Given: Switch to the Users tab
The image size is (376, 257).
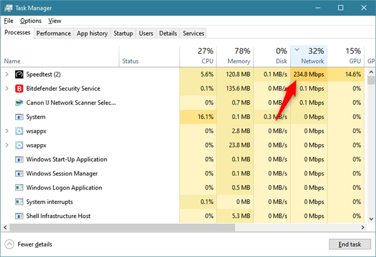Looking at the screenshot, I should click(x=146, y=33).
